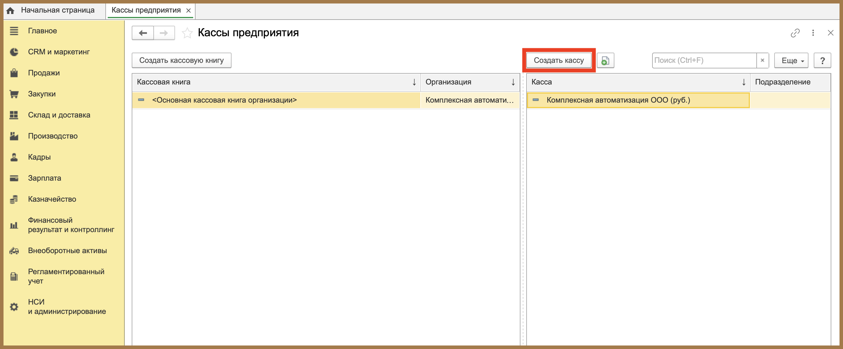Open НСИ и администрирование section
The image size is (843, 349).
[67, 307]
